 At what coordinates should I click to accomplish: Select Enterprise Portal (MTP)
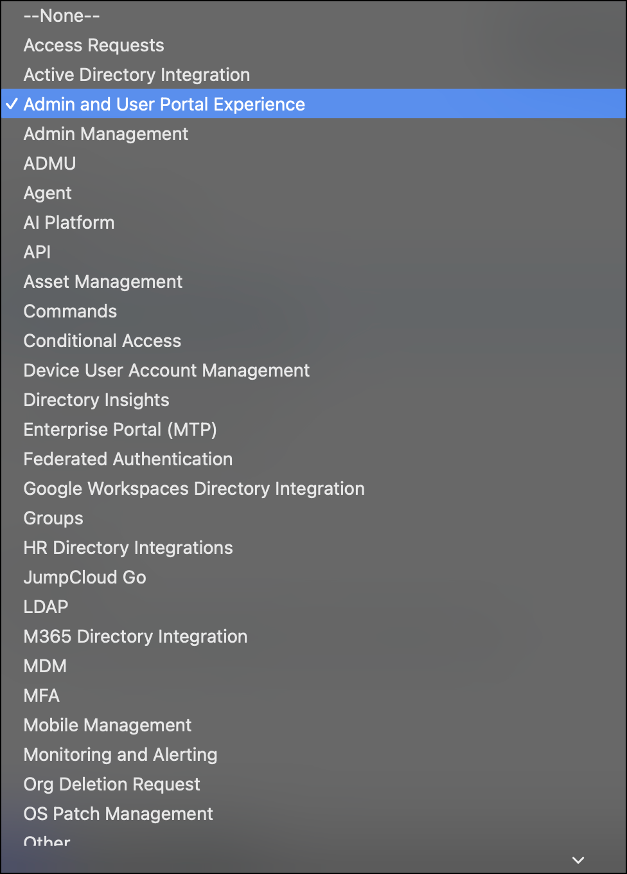pyautogui.click(x=119, y=429)
